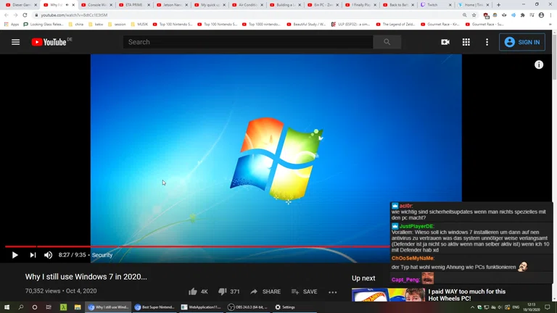Open the Chrome extensions puzzle icon
The image size is (557, 313).
point(522,15)
